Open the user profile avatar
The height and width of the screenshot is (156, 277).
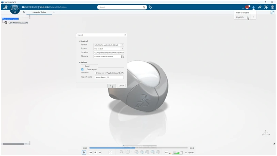point(247,7)
